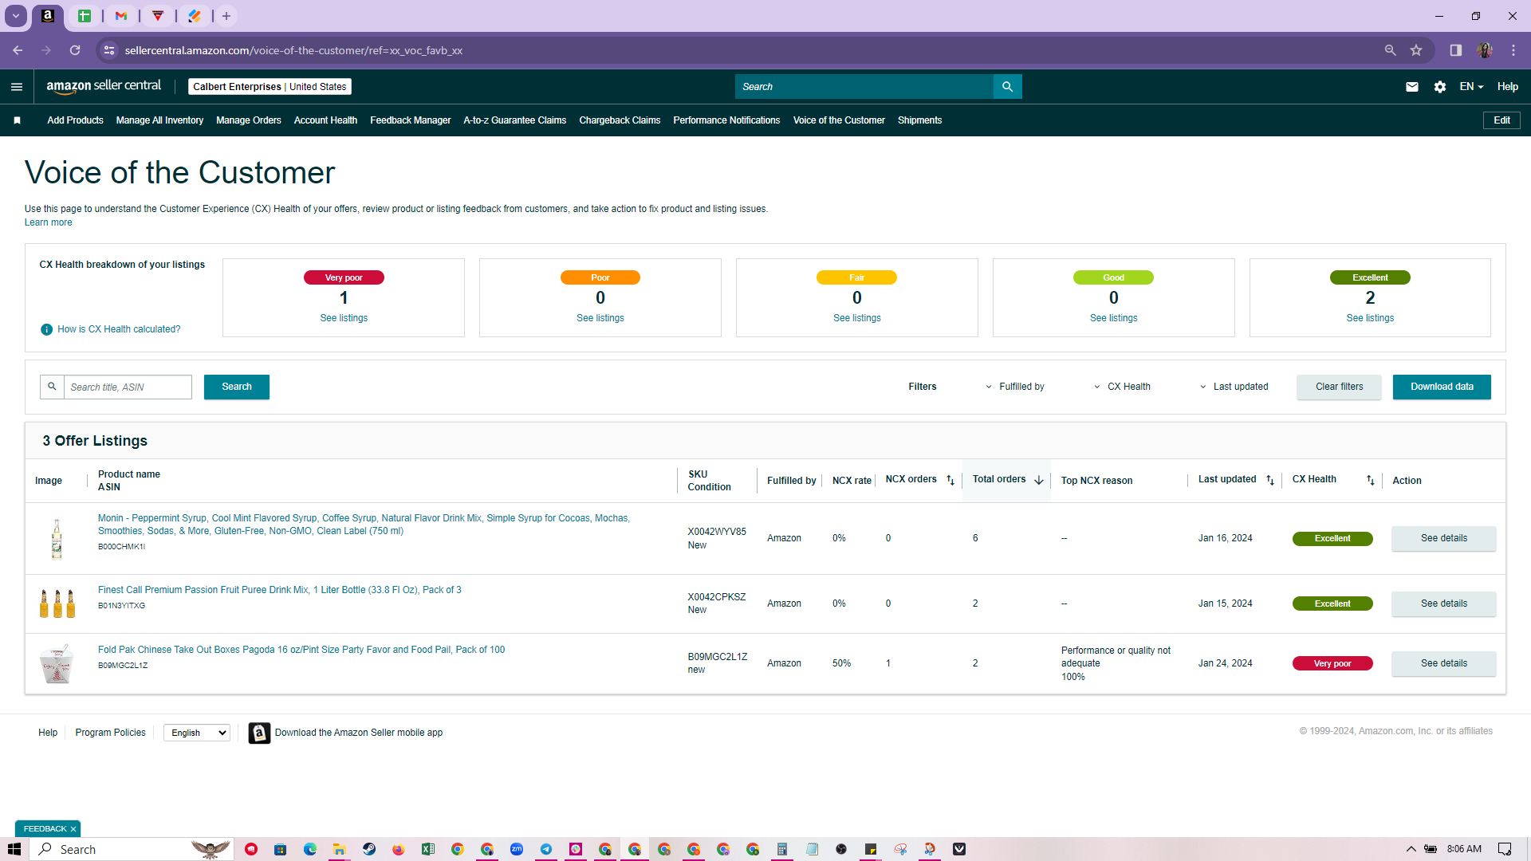The height and width of the screenshot is (861, 1531).
Task: Expand the Last updated filter
Action: (1234, 387)
